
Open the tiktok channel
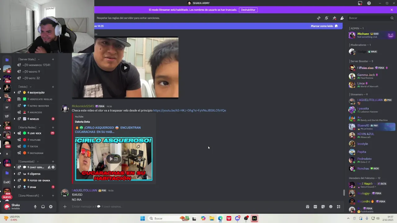pos(35,146)
